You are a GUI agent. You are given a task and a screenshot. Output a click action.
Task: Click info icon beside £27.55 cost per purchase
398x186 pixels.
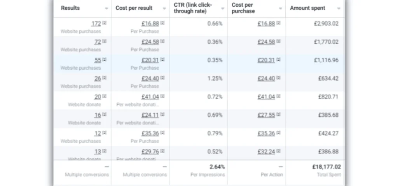coord(278,115)
